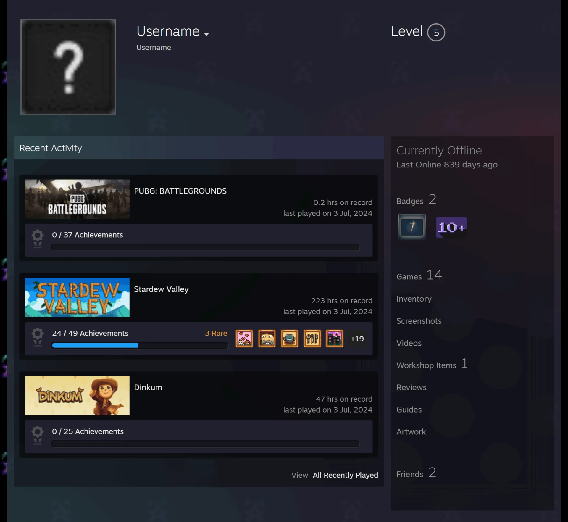Open the Level 5 badge circle
The height and width of the screenshot is (522, 568).
436,32
